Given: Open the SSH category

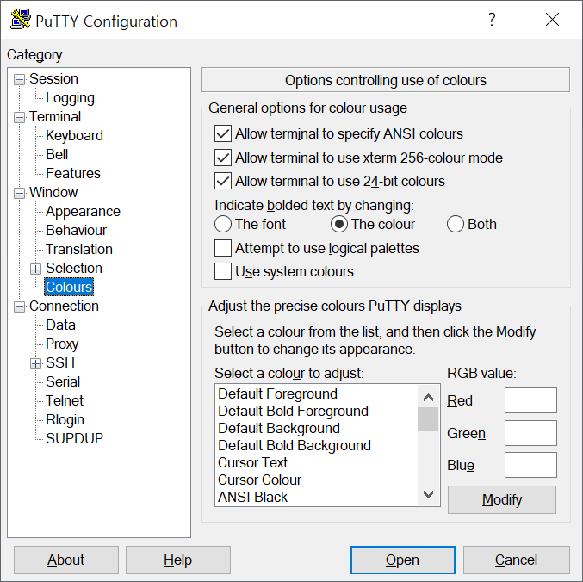Looking at the screenshot, I should 60,363.
